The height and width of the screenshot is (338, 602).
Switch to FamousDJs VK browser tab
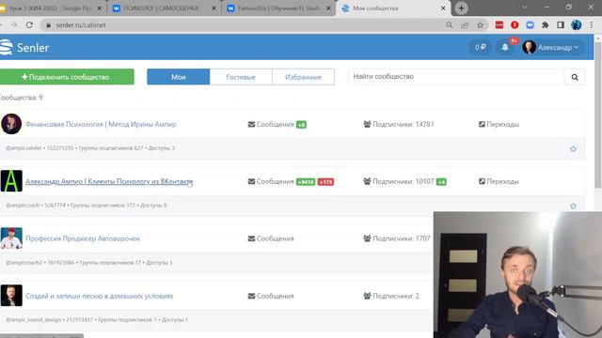(278, 8)
